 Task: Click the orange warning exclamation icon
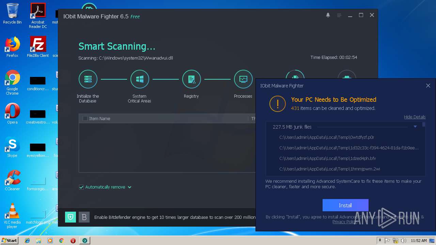pyautogui.click(x=278, y=103)
